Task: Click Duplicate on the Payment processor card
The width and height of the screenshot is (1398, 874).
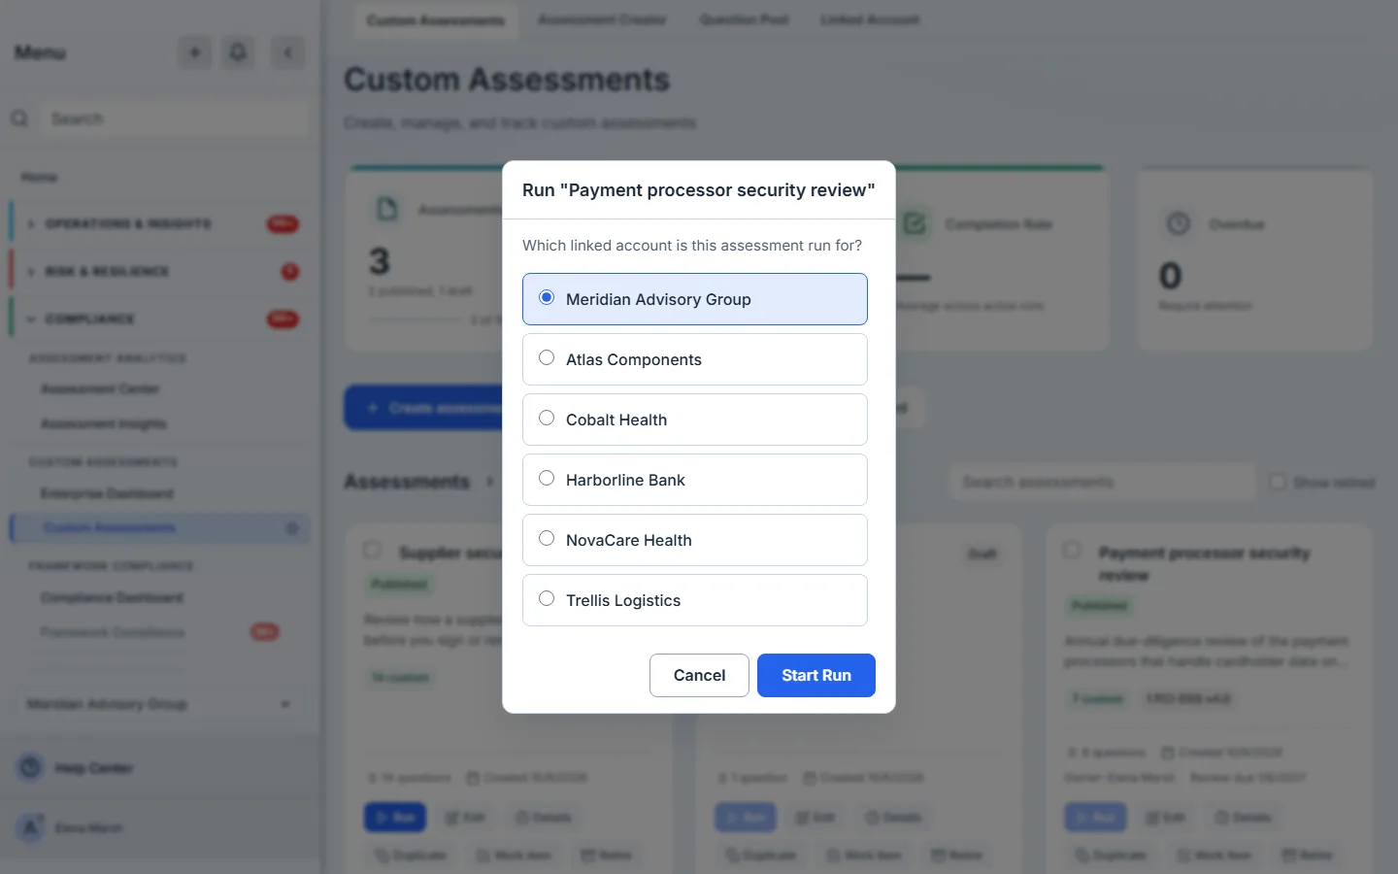Action: (1112, 855)
